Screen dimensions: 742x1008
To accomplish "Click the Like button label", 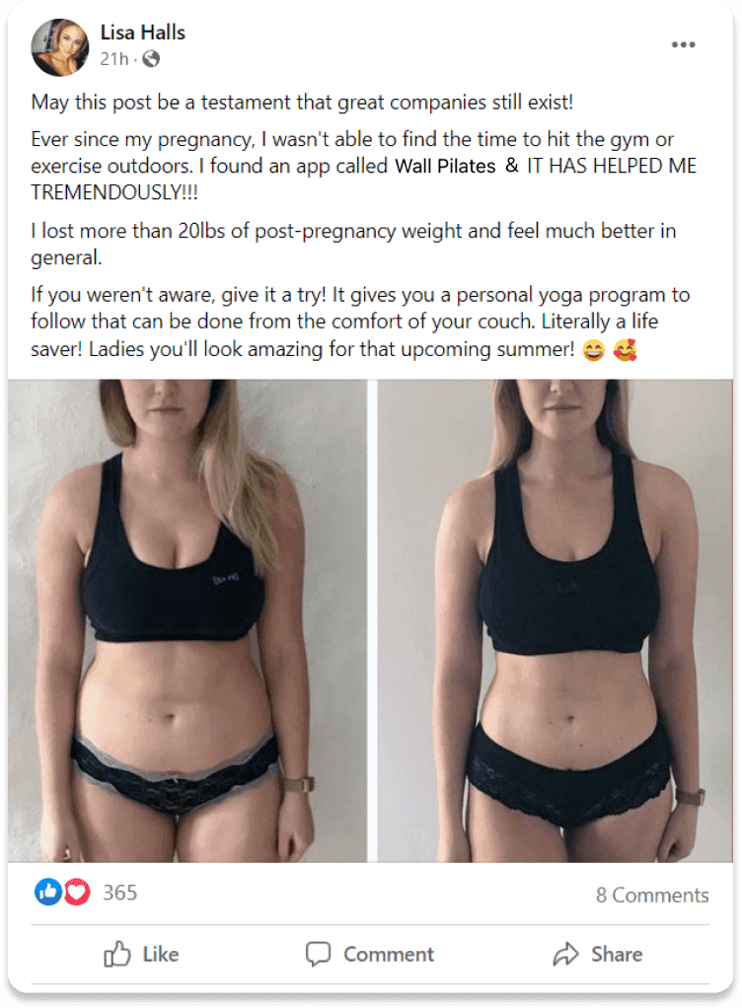I will (x=161, y=954).
